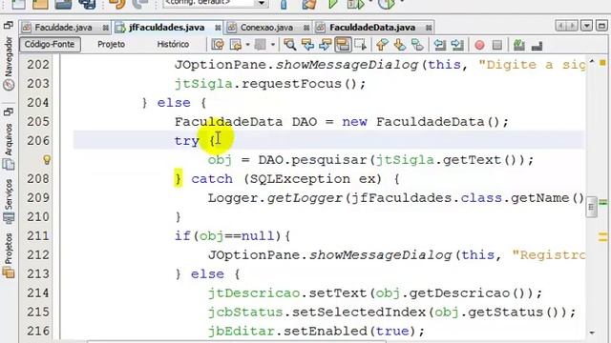Click line number 204 in the gutter
Screen dimensions: 611x343
(38, 103)
